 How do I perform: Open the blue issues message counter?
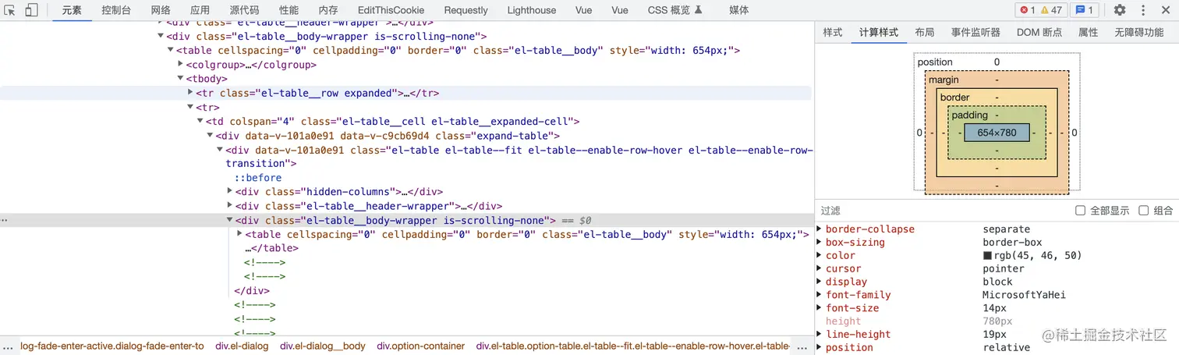(x=1085, y=10)
